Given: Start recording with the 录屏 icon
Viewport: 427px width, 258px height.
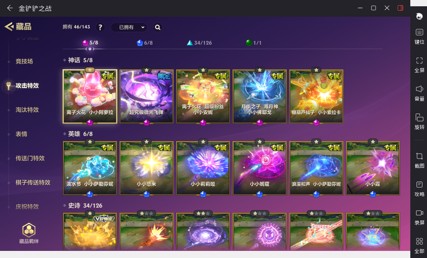Looking at the screenshot, I should pyautogui.click(x=419, y=218).
